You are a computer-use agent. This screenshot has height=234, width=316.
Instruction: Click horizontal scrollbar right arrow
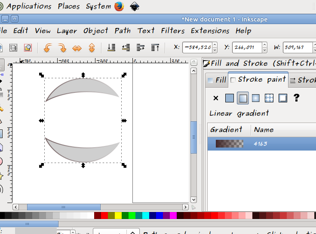click(x=185, y=207)
